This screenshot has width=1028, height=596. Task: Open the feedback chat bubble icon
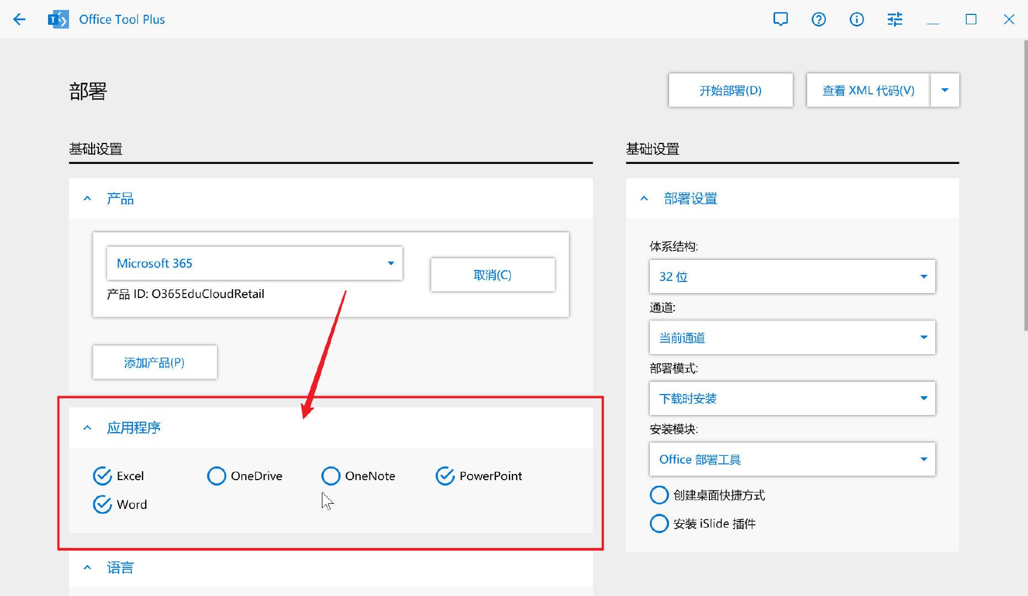point(780,19)
